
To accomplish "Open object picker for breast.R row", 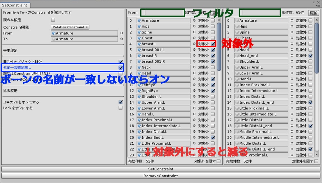I will (194, 56).
